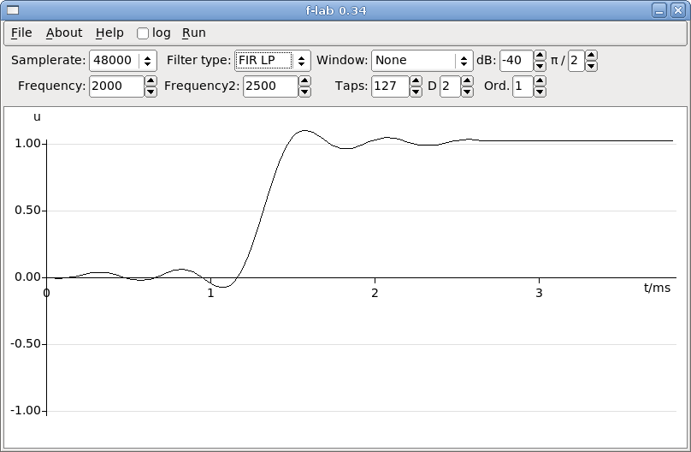Screen dimensions: 691x452
Task: Increase the dB value with up arrow
Action: (x=540, y=56)
